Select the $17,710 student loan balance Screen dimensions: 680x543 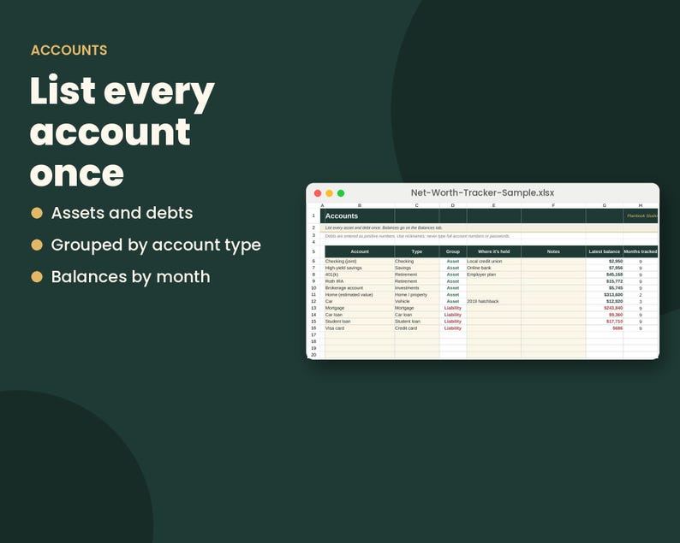tap(604, 322)
